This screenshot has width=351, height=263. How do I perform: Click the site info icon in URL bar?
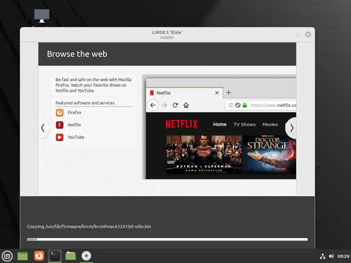[231, 105]
